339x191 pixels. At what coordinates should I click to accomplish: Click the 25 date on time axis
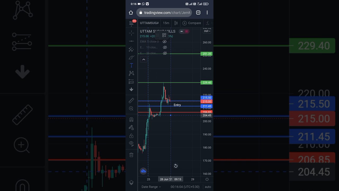pyautogui.click(x=149, y=179)
